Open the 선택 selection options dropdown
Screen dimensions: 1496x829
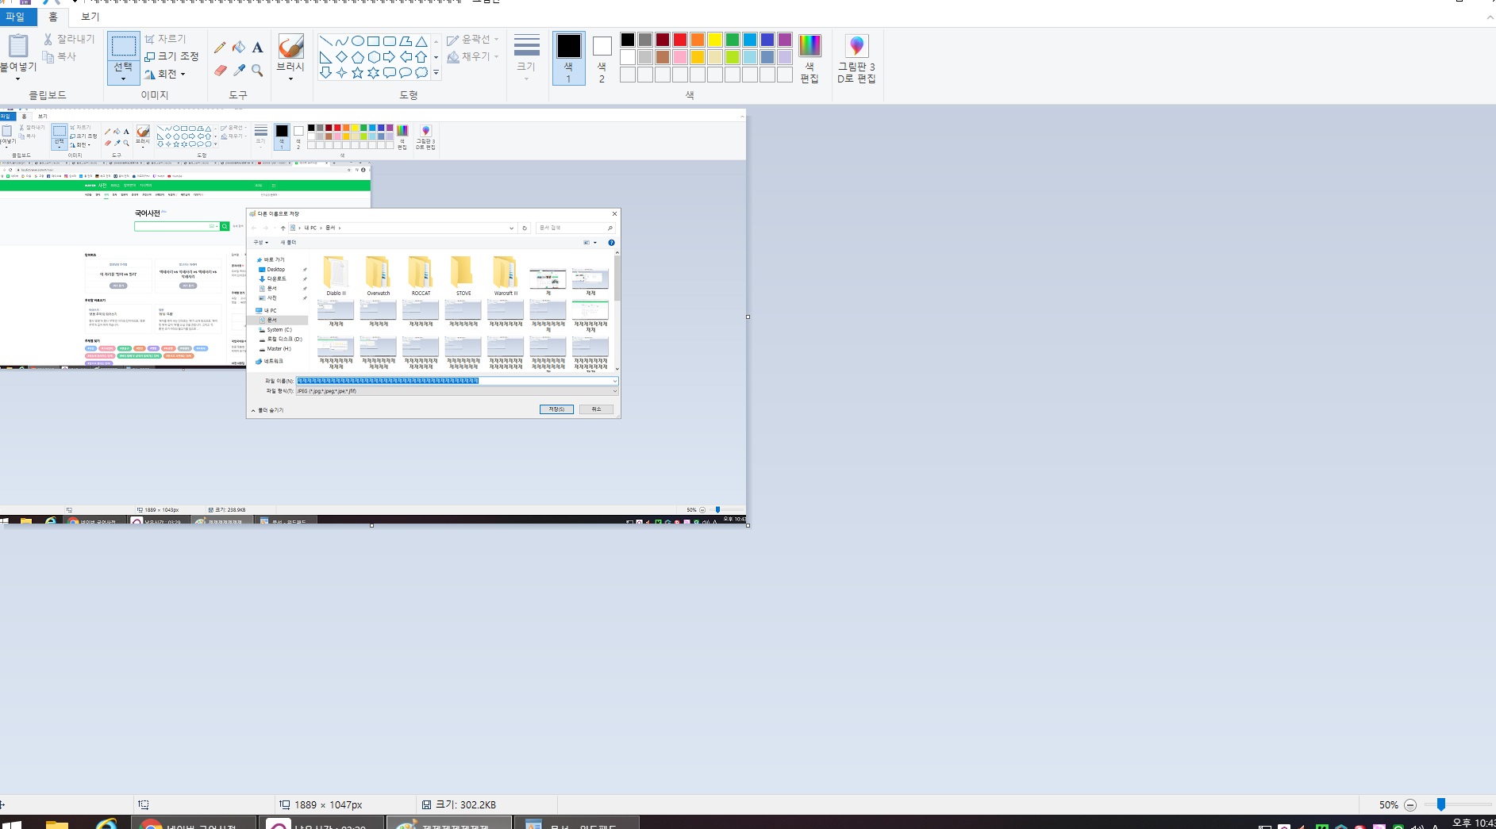pyautogui.click(x=123, y=79)
